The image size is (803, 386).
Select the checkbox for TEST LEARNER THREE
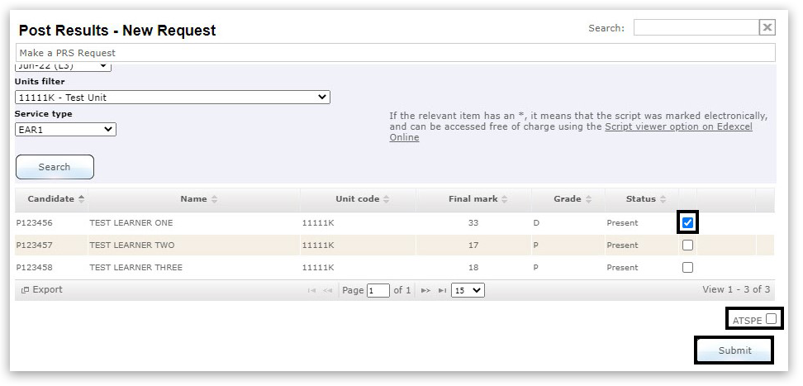[687, 268]
